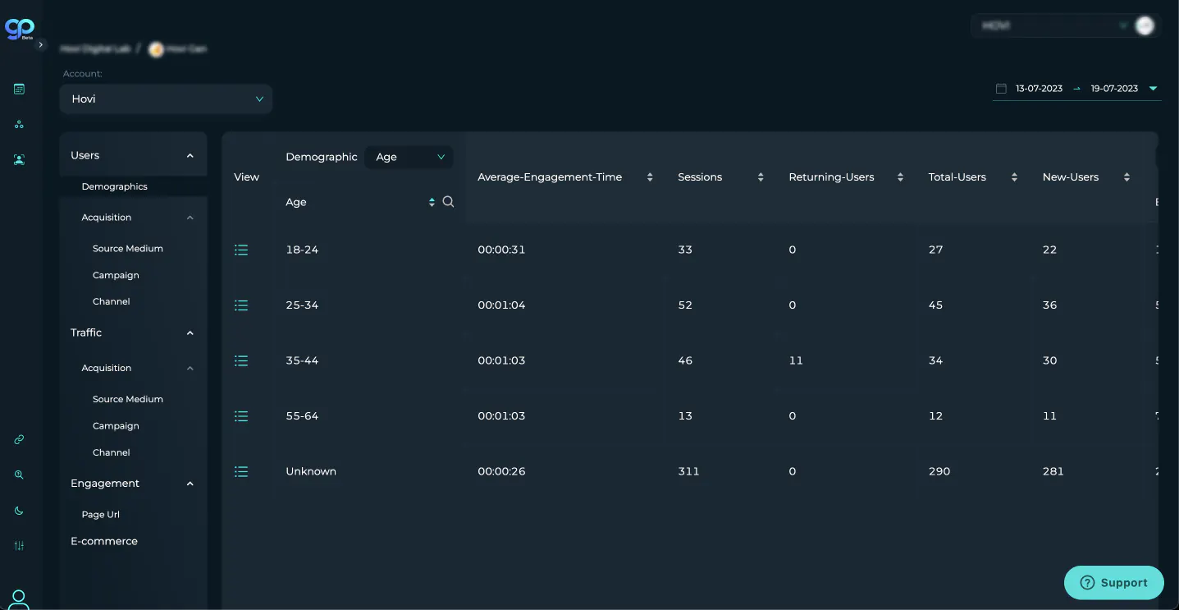
Task: View details for 25-34 row
Action: coord(241,305)
